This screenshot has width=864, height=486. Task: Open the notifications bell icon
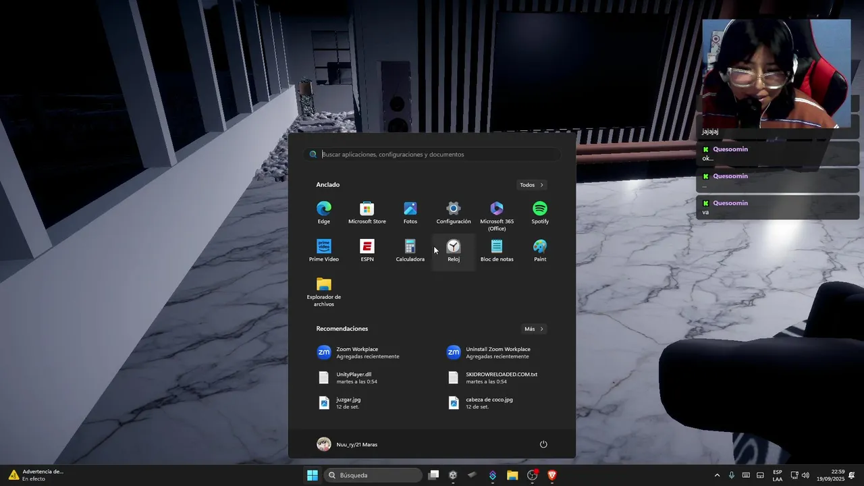852,475
